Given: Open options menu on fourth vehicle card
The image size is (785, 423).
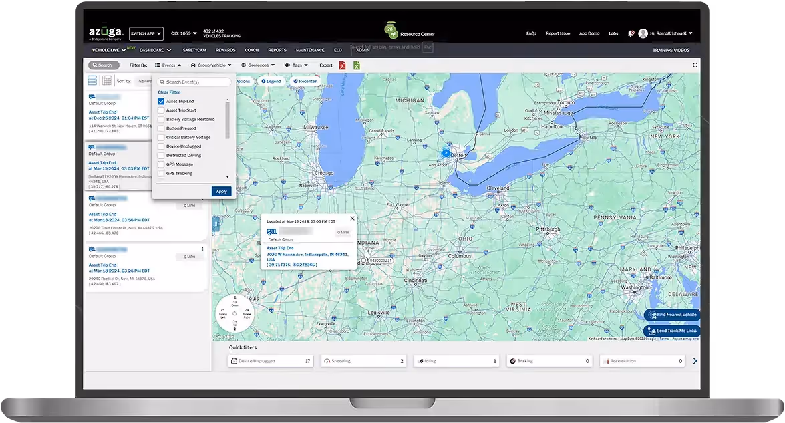Looking at the screenshot, I should click(x=202, y=249).
